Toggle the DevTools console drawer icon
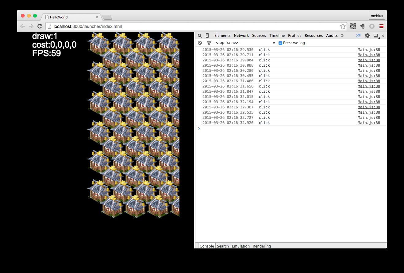The height and width of the screenshot is (273, 404). 358,36
